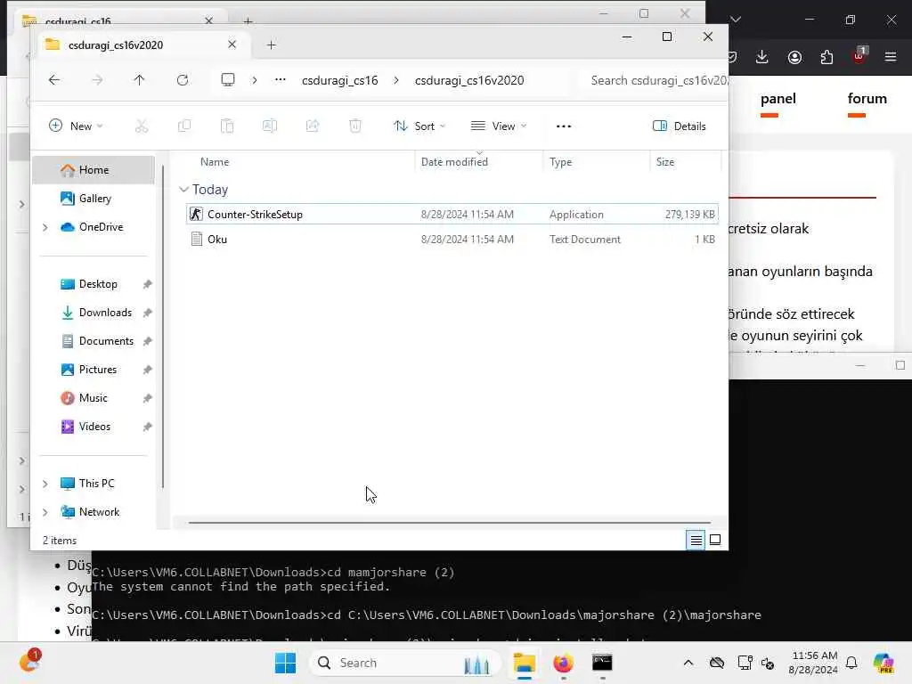Expand the This PC tree node
This screenshot has height=684, width=912.
[x=45, y=484]
